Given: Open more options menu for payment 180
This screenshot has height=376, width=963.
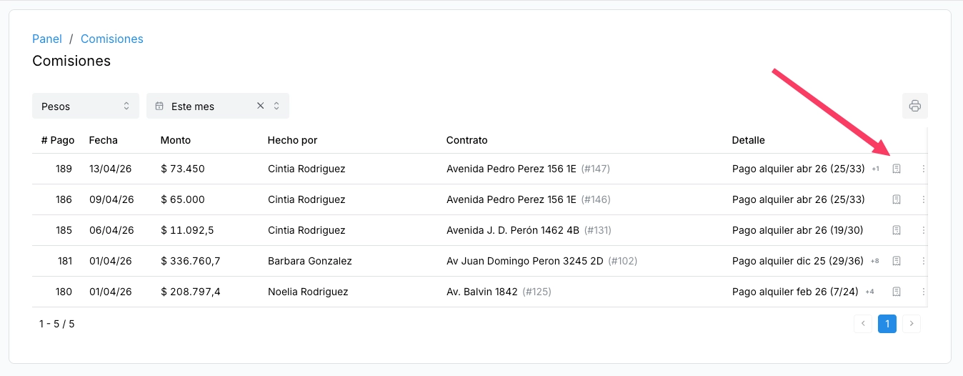Looking at the screenshot, I should (x=923, y=292).
